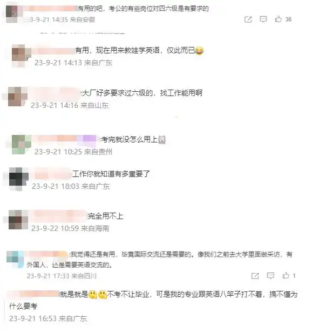
Task: Open reply box for the Sichuan comment
Action: pyautogui.click(x=270, y=276)
